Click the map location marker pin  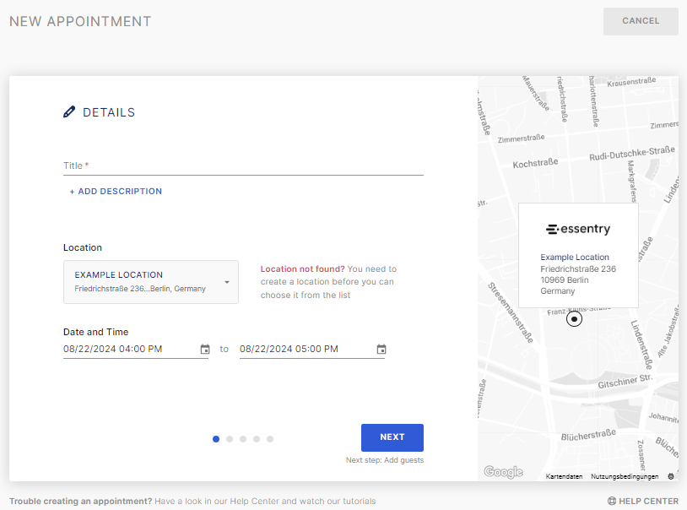point(574,319)
